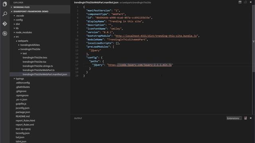Open .yo-rc.json file
The image size is (255, 143).
[22, 100]
